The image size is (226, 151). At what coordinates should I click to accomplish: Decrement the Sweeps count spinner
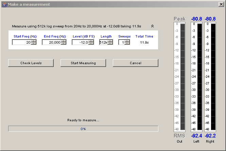[x=127, y=44]
